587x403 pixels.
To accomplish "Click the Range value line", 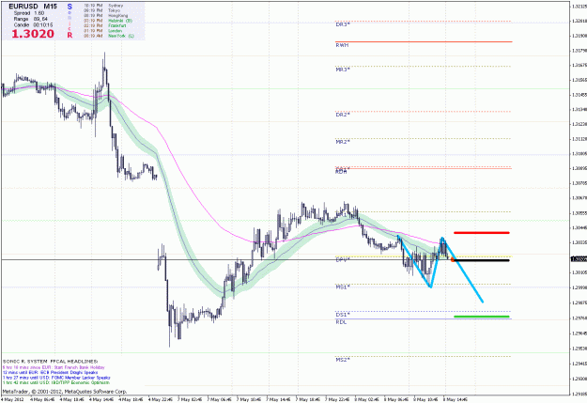I will pyautogui.click(x=30, y=19).
